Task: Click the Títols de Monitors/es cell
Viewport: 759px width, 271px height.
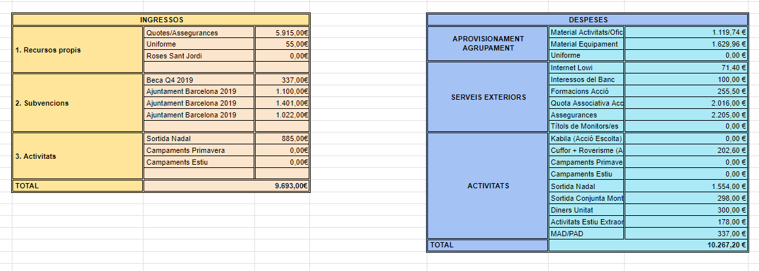Action: 587,126
